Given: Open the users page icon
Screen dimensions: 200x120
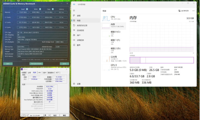Looking at the screenshot, I should point(74,35).
